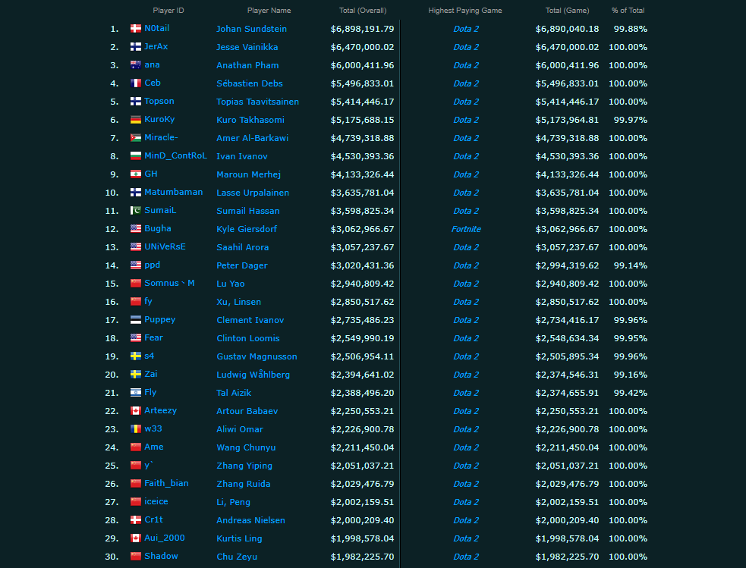Open Fortnite in Highest Paying Game column
746x568 pixels.
[x=466, y=229]
